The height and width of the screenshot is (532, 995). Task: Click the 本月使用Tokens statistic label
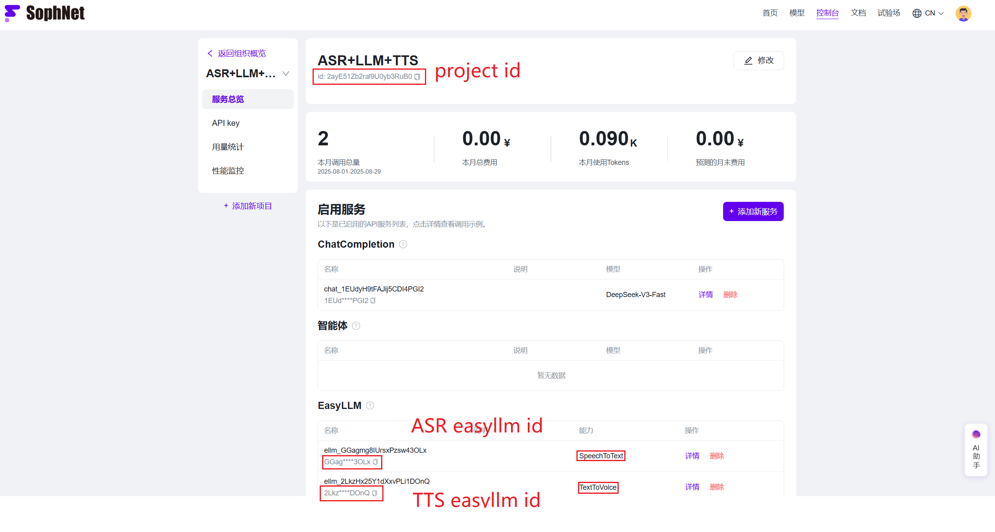(x=604, y=162)
